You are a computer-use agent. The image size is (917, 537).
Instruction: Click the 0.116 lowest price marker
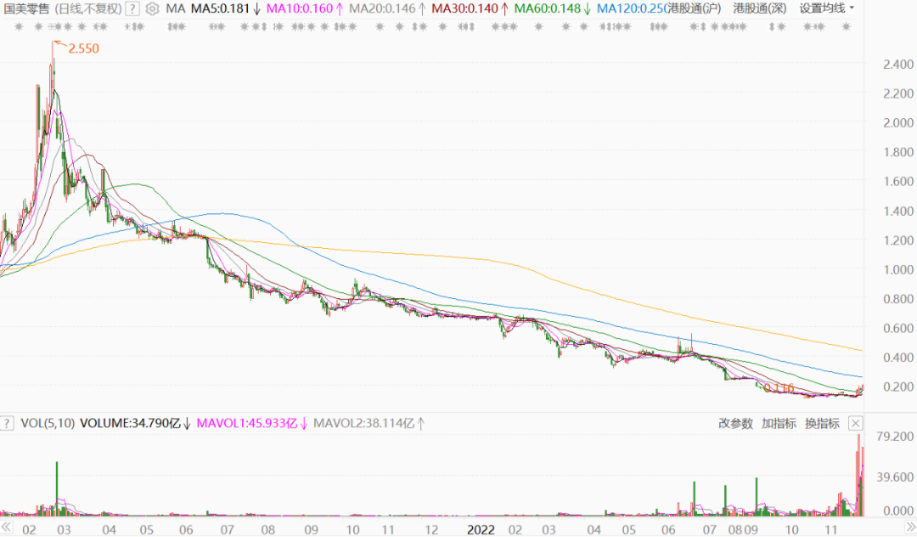778,387
